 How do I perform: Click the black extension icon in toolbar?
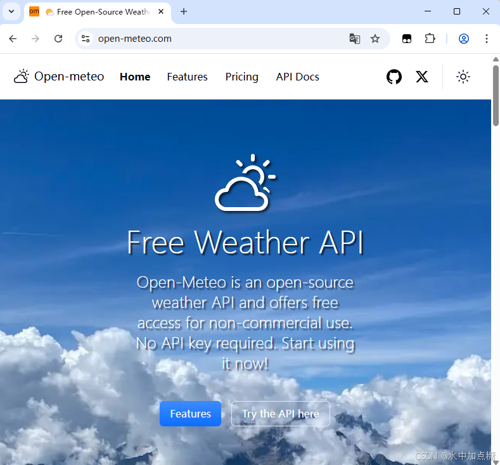click(x=407, y=39)
